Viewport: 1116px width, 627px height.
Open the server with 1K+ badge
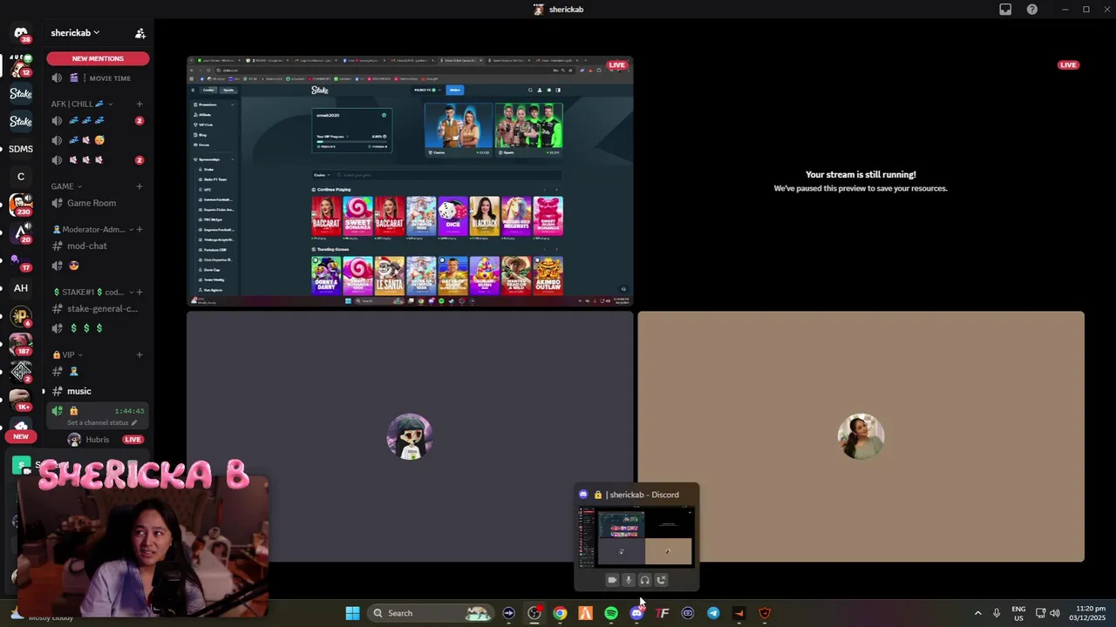click(x=21, y=400)
